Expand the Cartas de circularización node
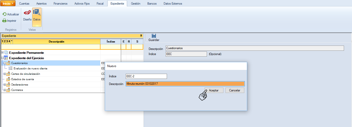The height and width of the screenshot is (127, 352). pyautogui.click(x=5, y=74)
